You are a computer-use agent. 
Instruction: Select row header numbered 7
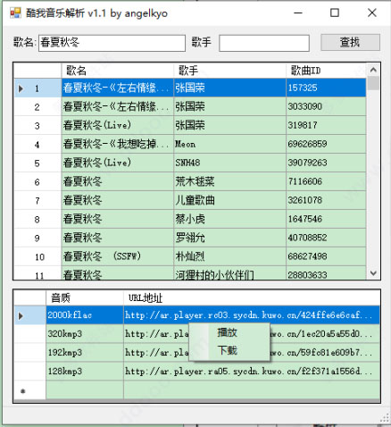point(37,201)
